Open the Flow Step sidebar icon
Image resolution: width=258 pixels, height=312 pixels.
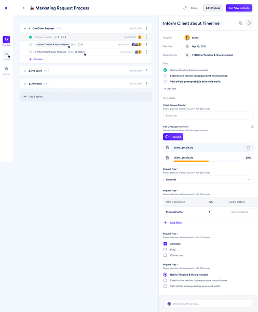point(6,40)
